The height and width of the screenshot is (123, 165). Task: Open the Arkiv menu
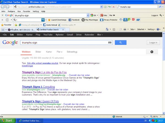coord(4,11)
